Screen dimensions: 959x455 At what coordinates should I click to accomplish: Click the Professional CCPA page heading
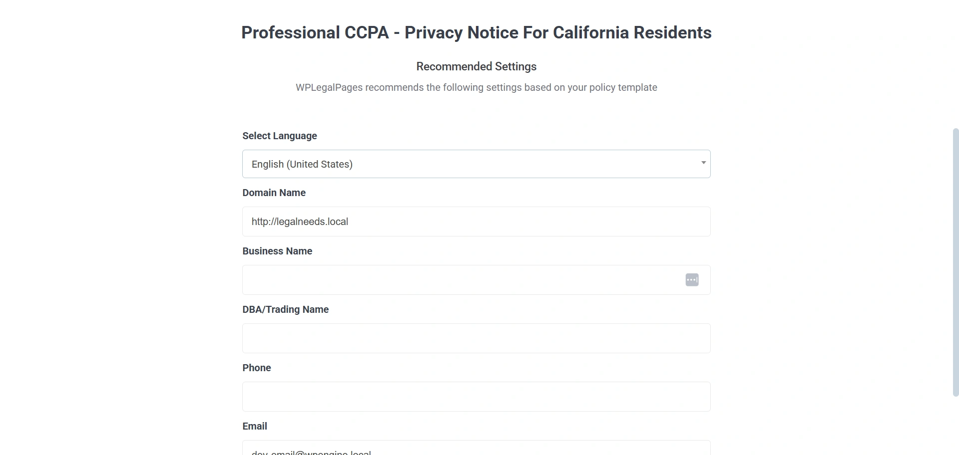coord(476,32)
